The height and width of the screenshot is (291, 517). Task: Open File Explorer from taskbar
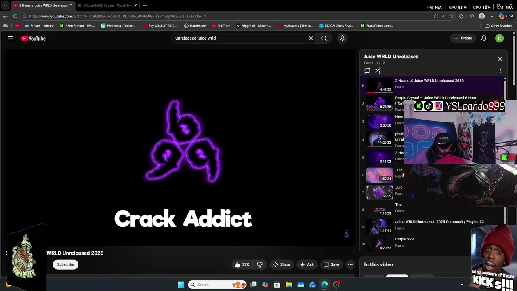[289, 285]
